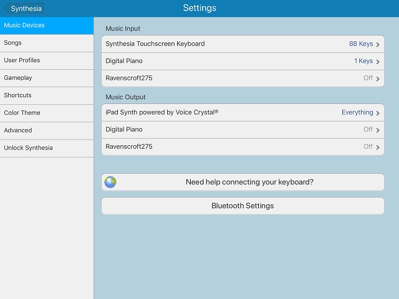The height and width of the screenshot is (299, 399).
Task: Open Ravenscroft275 under Music Input
Action: 243,78
